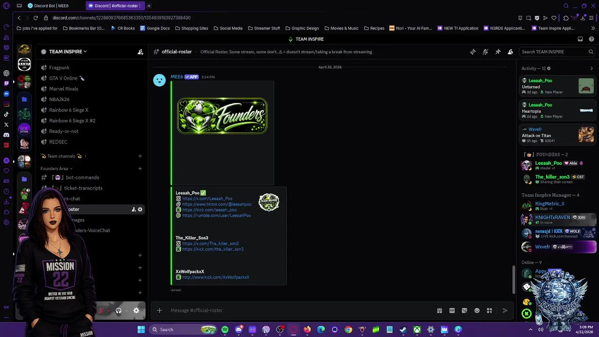
Task: Collapse the Founders Area category
Action: pyautogui.click(x=56, y=168)
